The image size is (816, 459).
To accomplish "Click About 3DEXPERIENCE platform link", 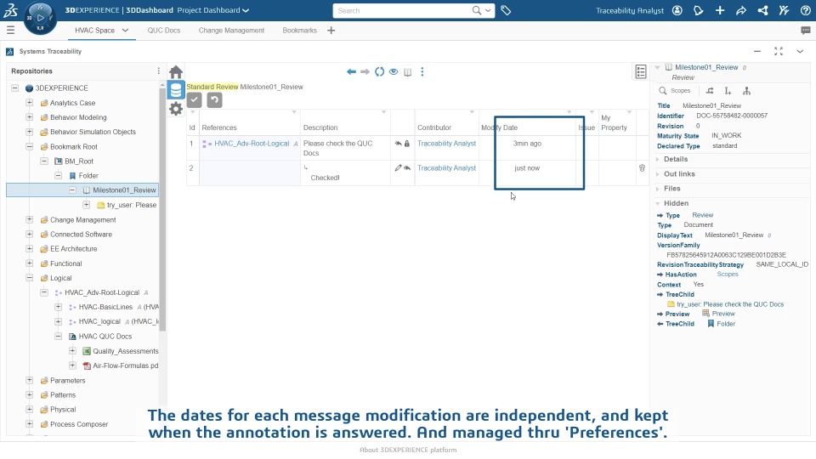I will [408, 450].
